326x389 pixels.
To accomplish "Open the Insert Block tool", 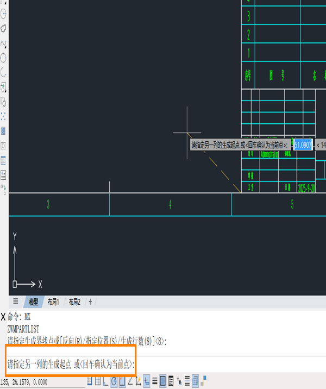I will pyautogui.click(x=3, y=87).
